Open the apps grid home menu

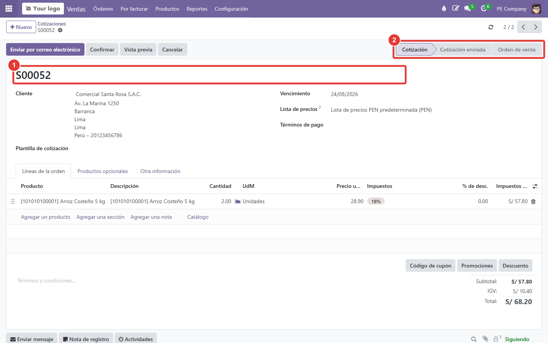[x=9, y=8]
